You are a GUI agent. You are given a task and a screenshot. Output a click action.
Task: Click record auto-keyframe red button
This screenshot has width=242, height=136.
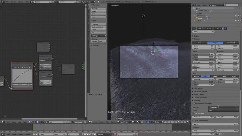coord(115,135)
